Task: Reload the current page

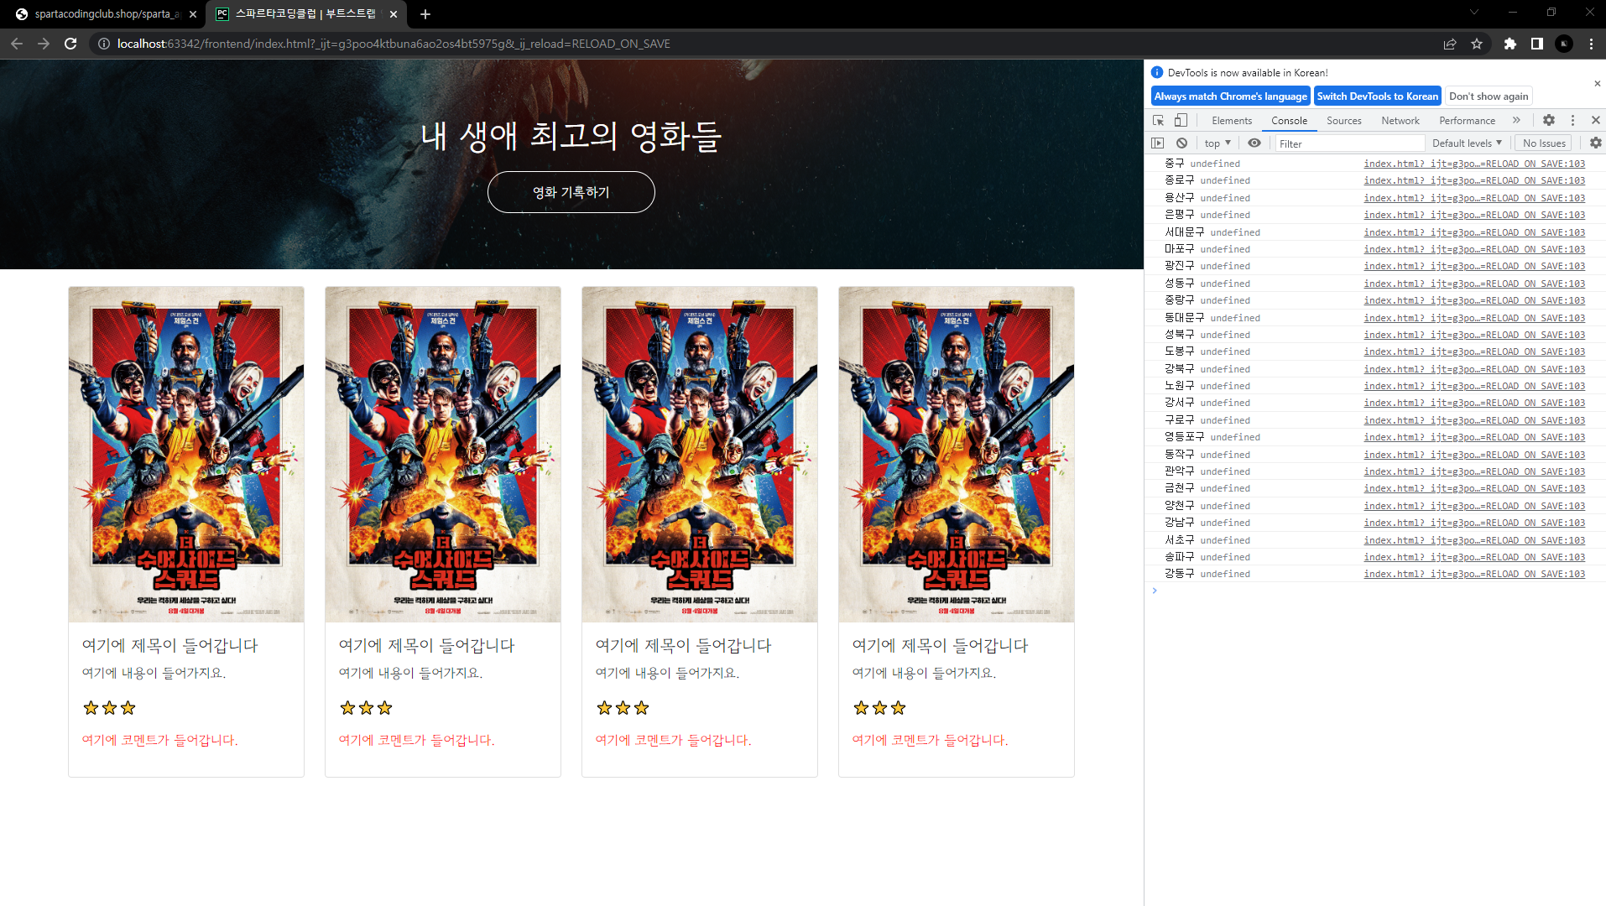Action: [70, 44]
